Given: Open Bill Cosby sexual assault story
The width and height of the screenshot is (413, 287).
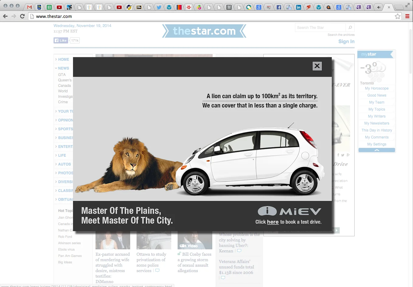Looking at the screenshot, I should point(194,262).
